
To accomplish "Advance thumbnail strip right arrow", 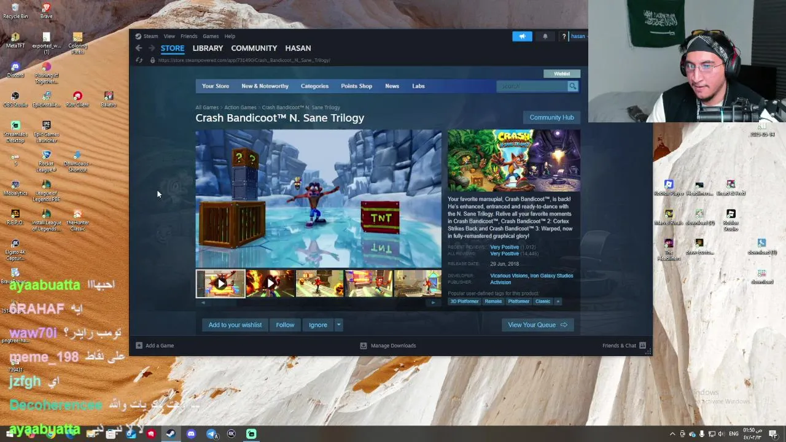I will click(433, 302).
